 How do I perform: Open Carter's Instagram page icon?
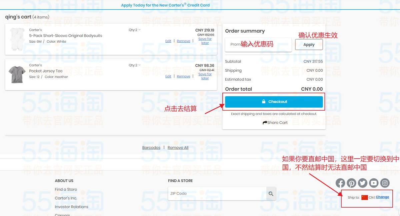click(385, 183)
